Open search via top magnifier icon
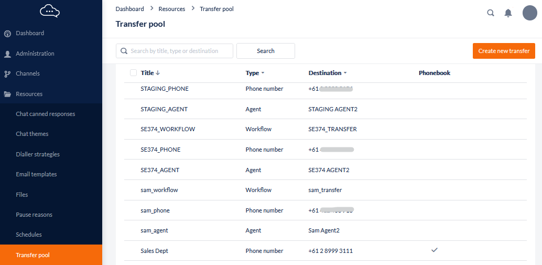This screenshot has width=542, height=265. 491,13
